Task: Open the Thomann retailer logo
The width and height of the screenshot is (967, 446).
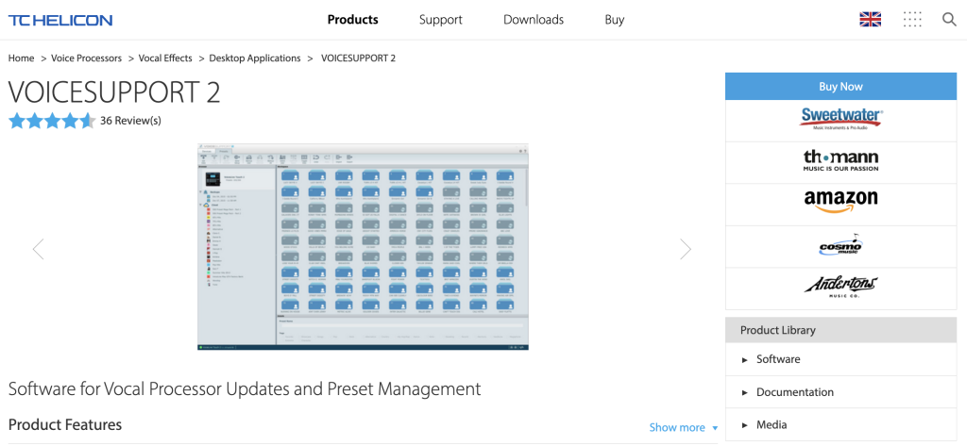Action: click(840, 160)
